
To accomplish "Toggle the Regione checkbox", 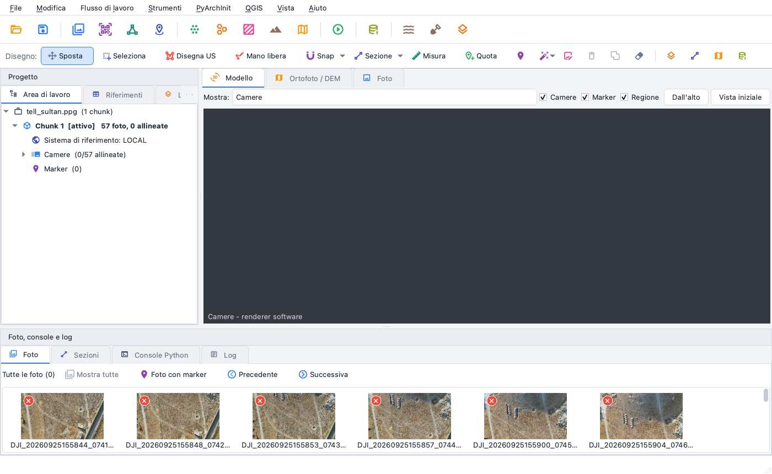I will pyautogui.click(x=624, y=97).
